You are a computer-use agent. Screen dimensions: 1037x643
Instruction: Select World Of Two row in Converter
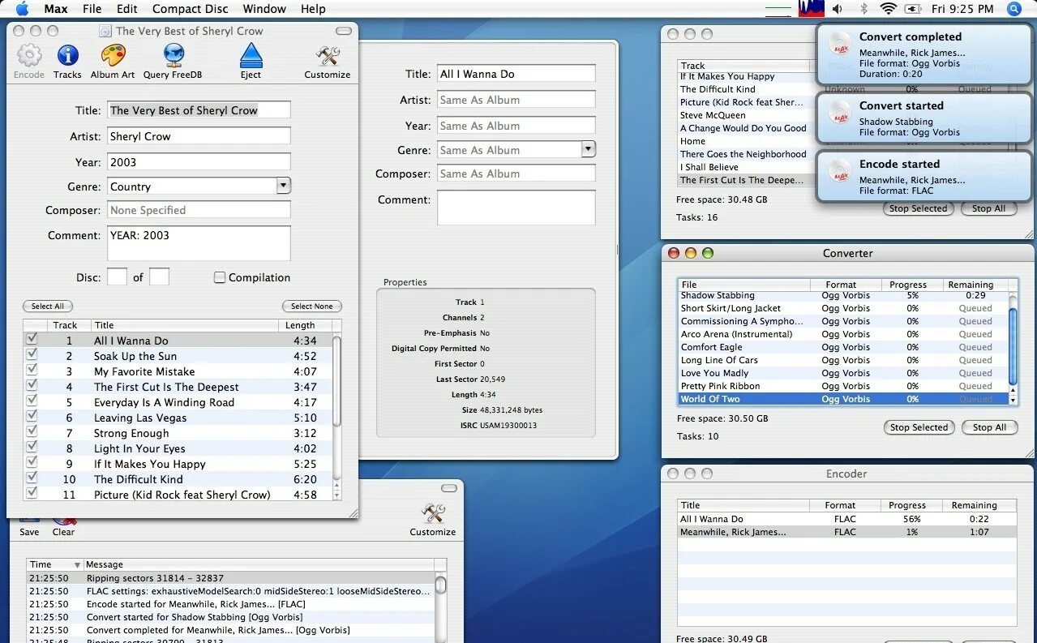[x=842, y=399]
